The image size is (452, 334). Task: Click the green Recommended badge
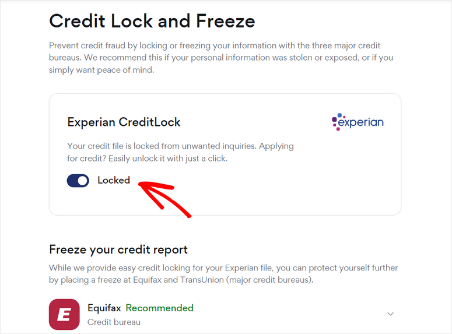pyautogui.click(x=160, y=308)
